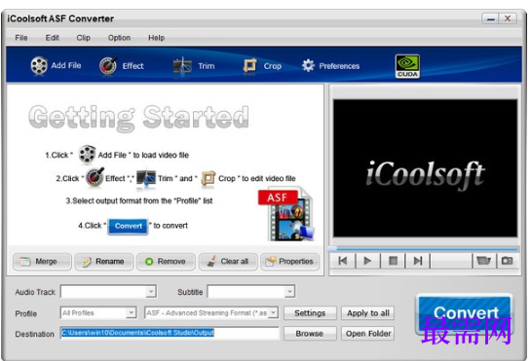Click the Add File film reel icon
This screenshot has width=530, height=361.
39,65
